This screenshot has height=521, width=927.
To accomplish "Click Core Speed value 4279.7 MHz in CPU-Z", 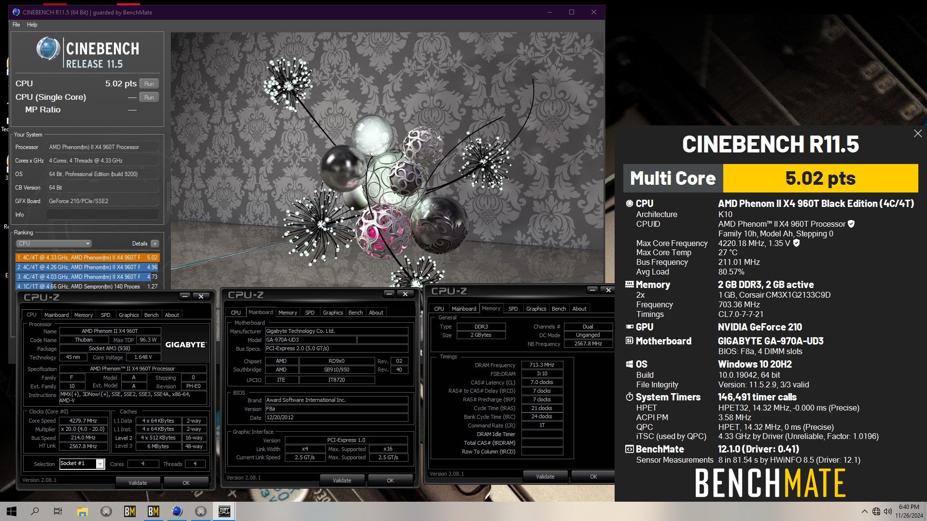I will tap(83, 421).
